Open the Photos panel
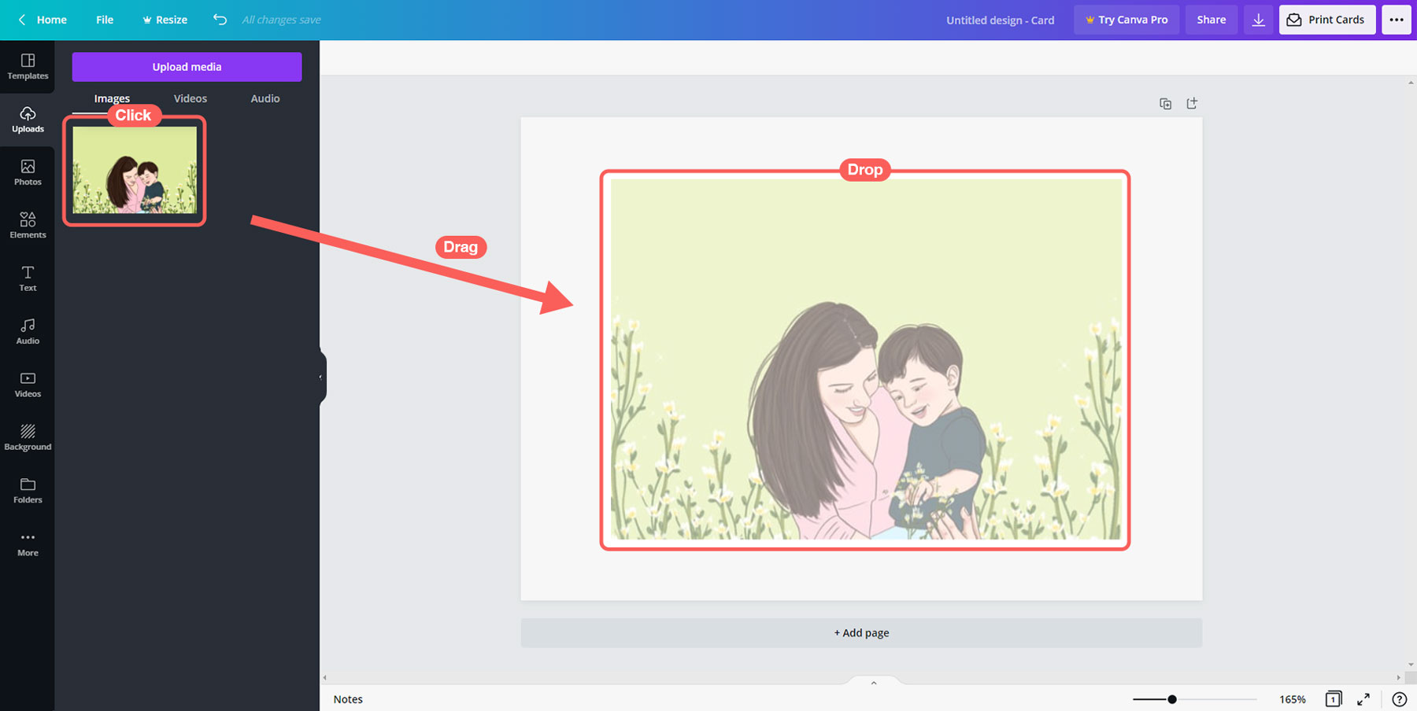 28,172
